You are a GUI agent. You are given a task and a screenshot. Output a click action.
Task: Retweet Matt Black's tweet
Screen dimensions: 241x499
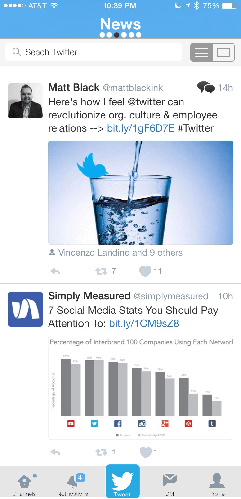(101, 271)
